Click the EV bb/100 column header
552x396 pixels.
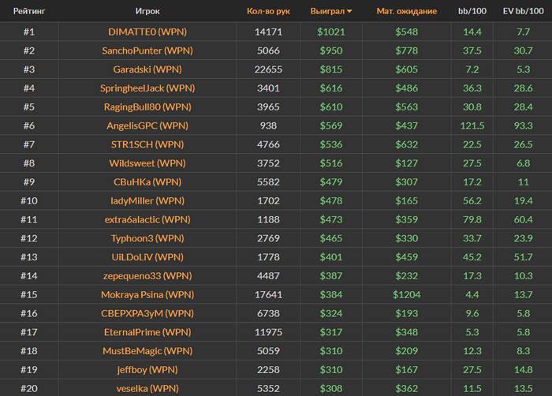pyautogui.click(x=521, y=12)
